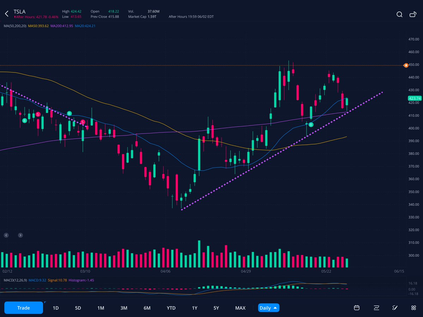The height and width of the screenshot is (317, 423).
Task: Open the Daily interval dropdown
Action: (268, 308)
